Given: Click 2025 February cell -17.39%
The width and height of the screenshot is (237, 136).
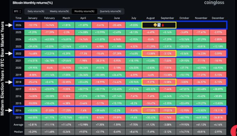Looking at the screenshot, I should [50, 32].
